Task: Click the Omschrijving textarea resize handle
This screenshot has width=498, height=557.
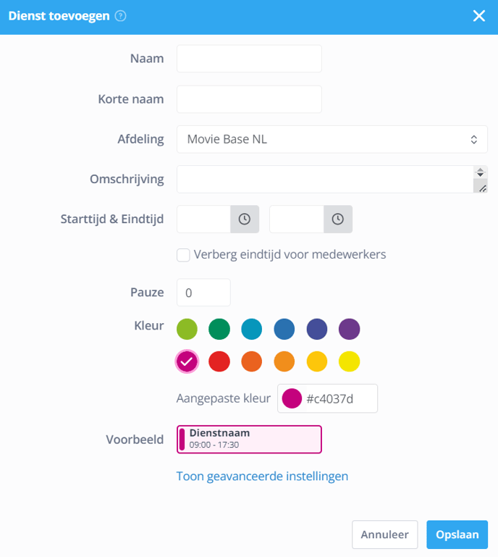Action: (x=482, y=188)
